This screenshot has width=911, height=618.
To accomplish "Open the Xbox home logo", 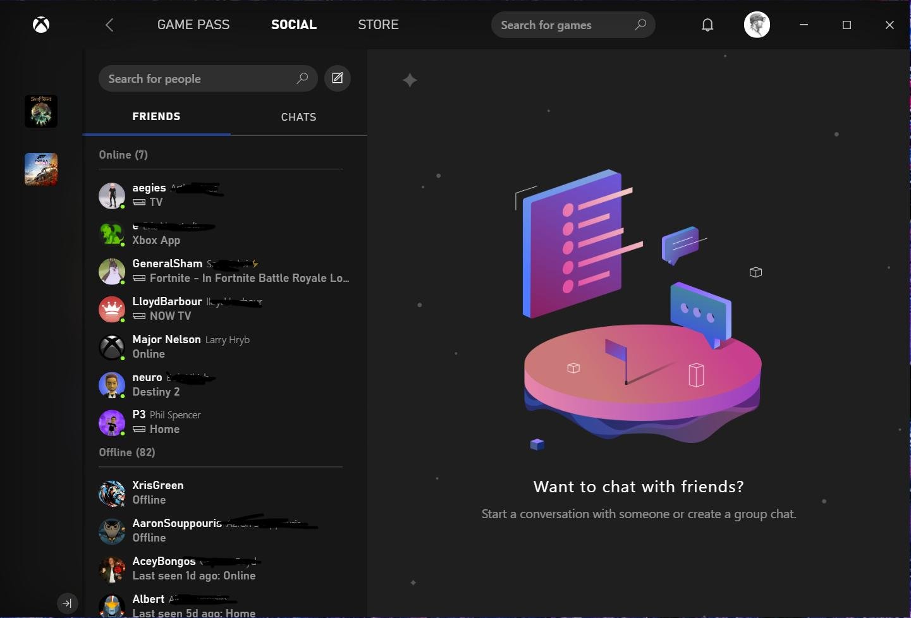I will click(x=41, y=25).
